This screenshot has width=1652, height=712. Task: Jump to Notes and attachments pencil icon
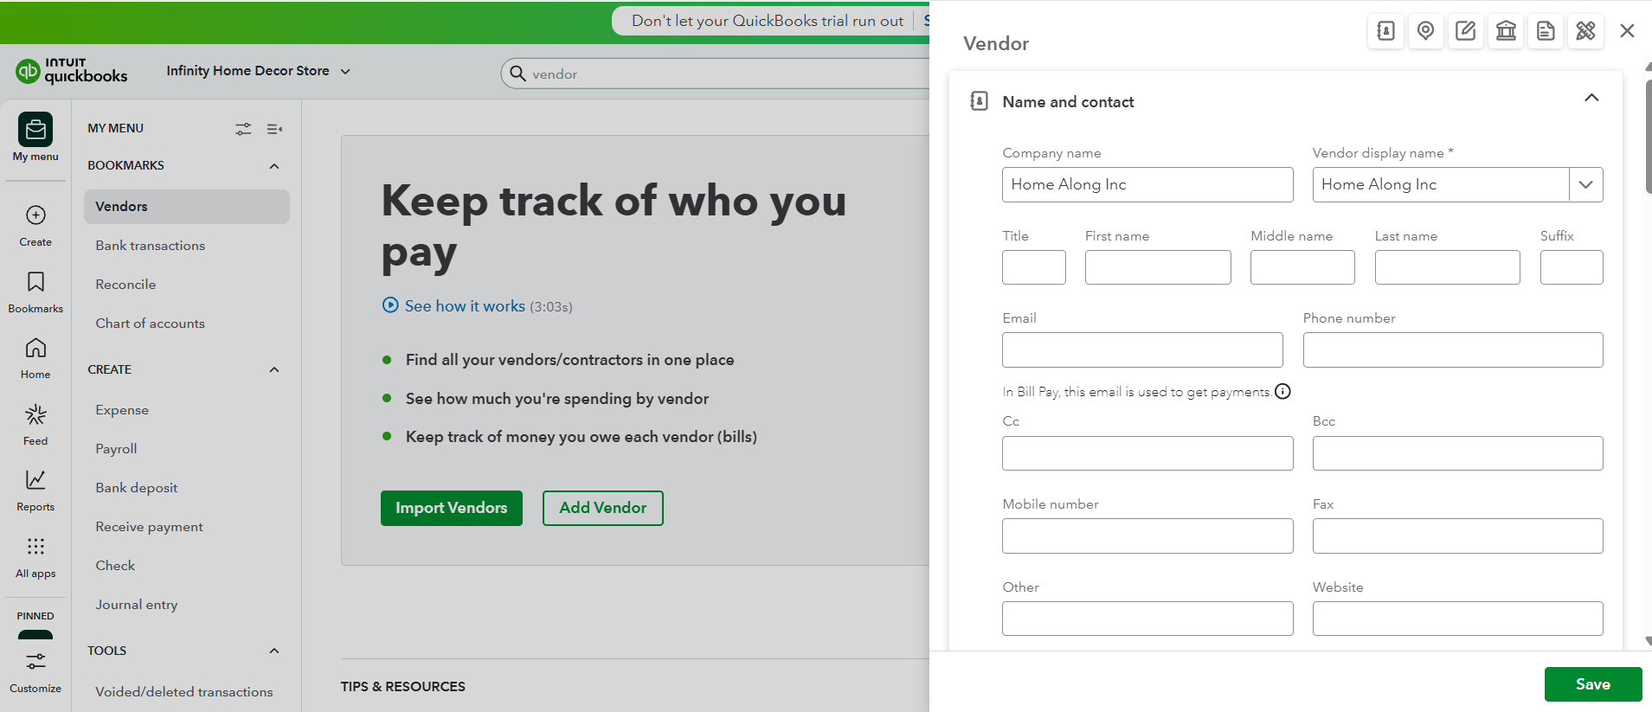click(x=1465, y=31)
